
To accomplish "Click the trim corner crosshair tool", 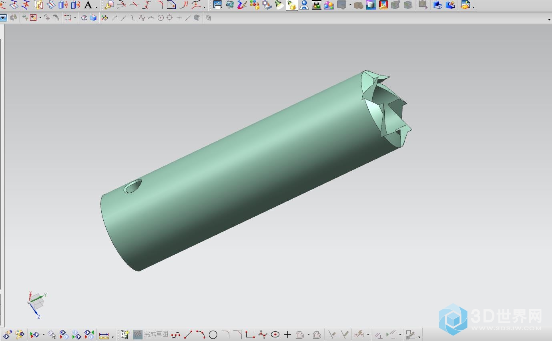I will click(134, 5).
